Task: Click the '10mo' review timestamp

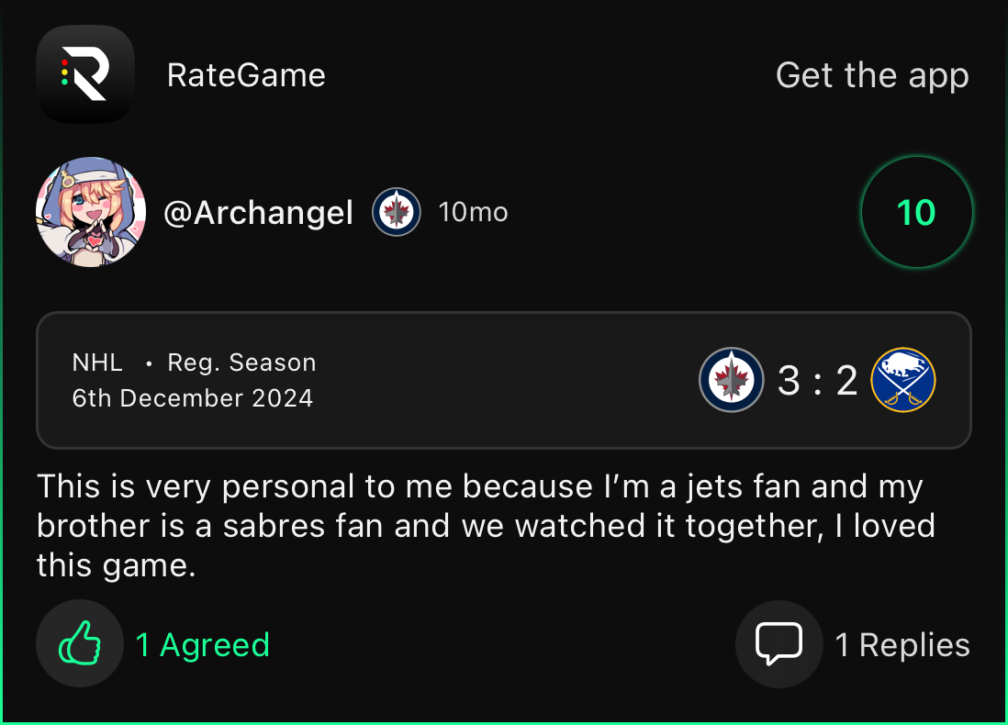Action: point(473,213)
